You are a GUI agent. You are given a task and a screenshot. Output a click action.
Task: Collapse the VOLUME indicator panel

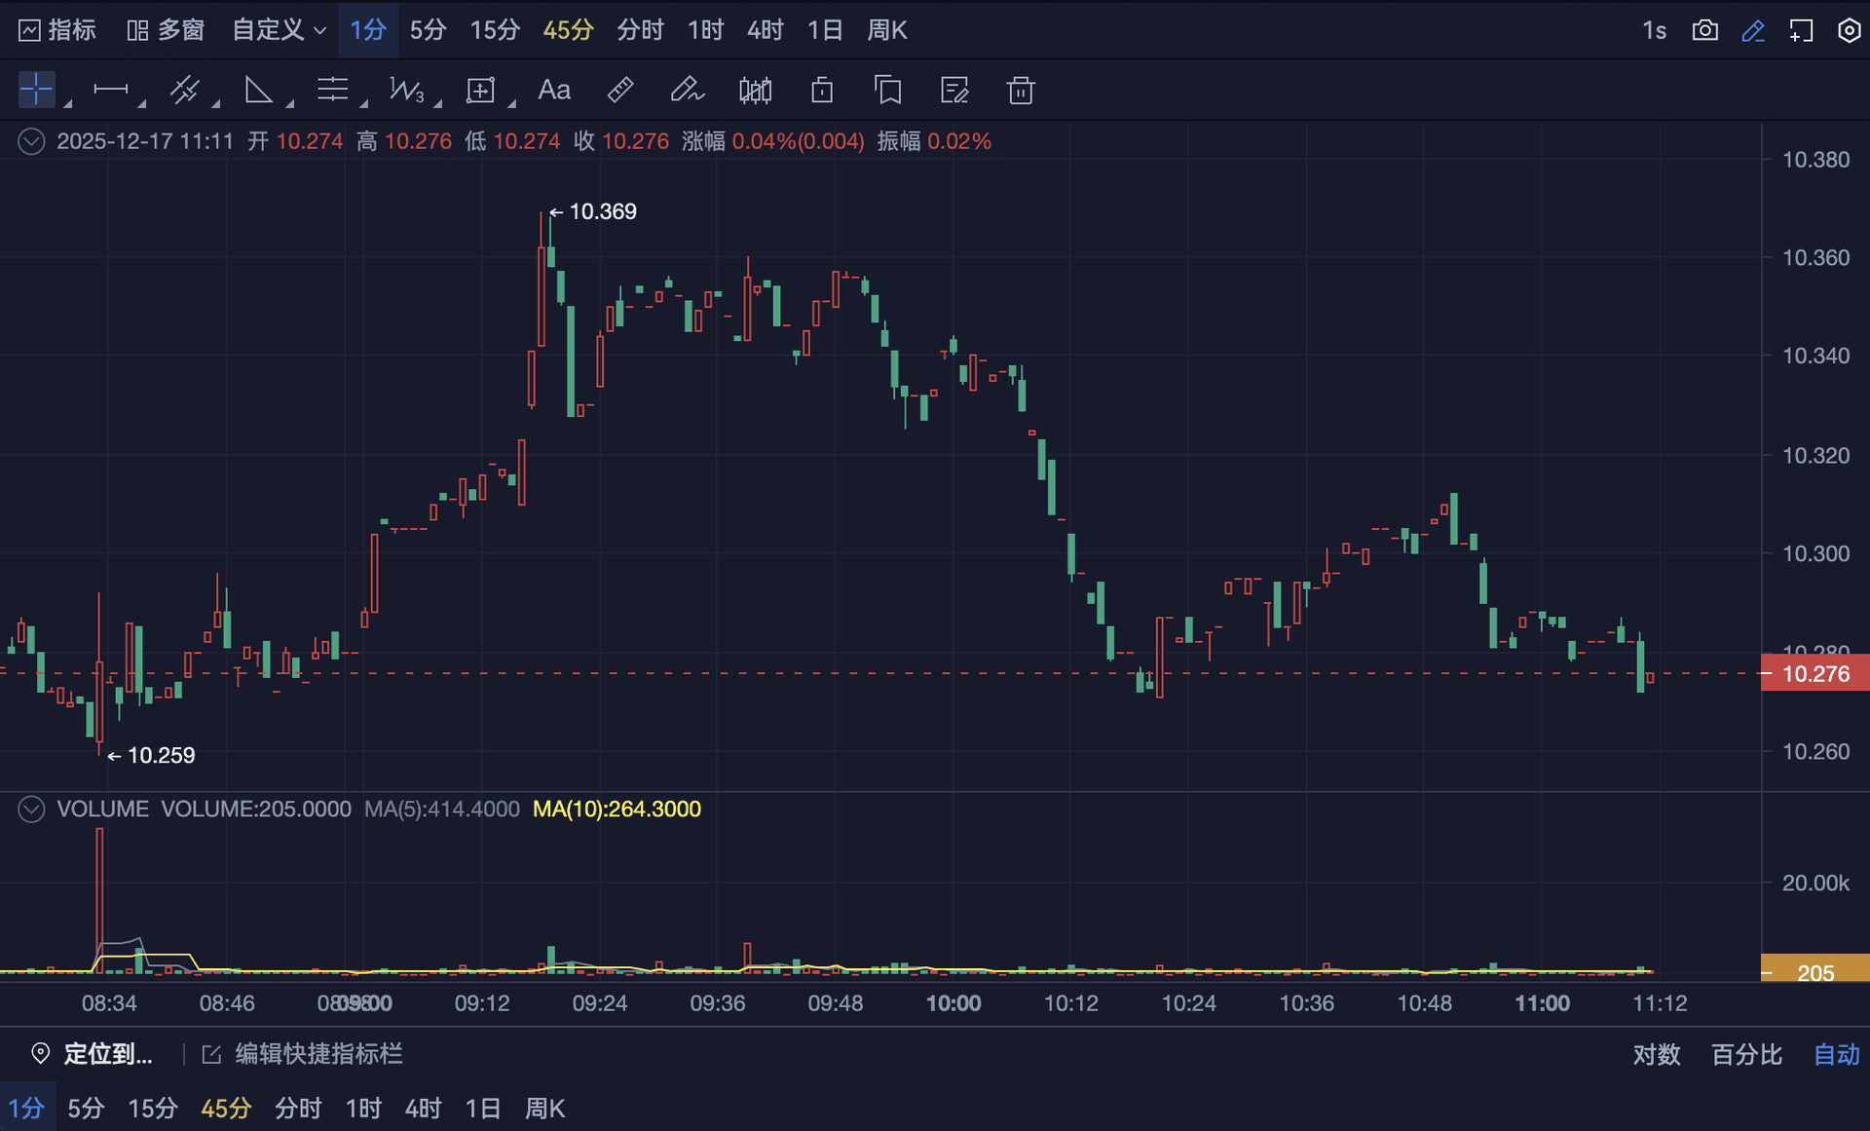pyautogui.click(x=31, y=810)
